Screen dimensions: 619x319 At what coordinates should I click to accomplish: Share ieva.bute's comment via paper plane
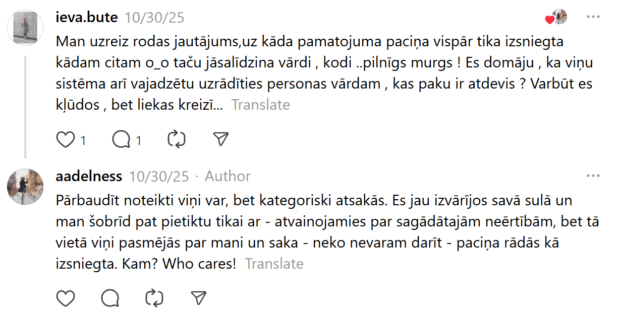[x=221, y=139]
